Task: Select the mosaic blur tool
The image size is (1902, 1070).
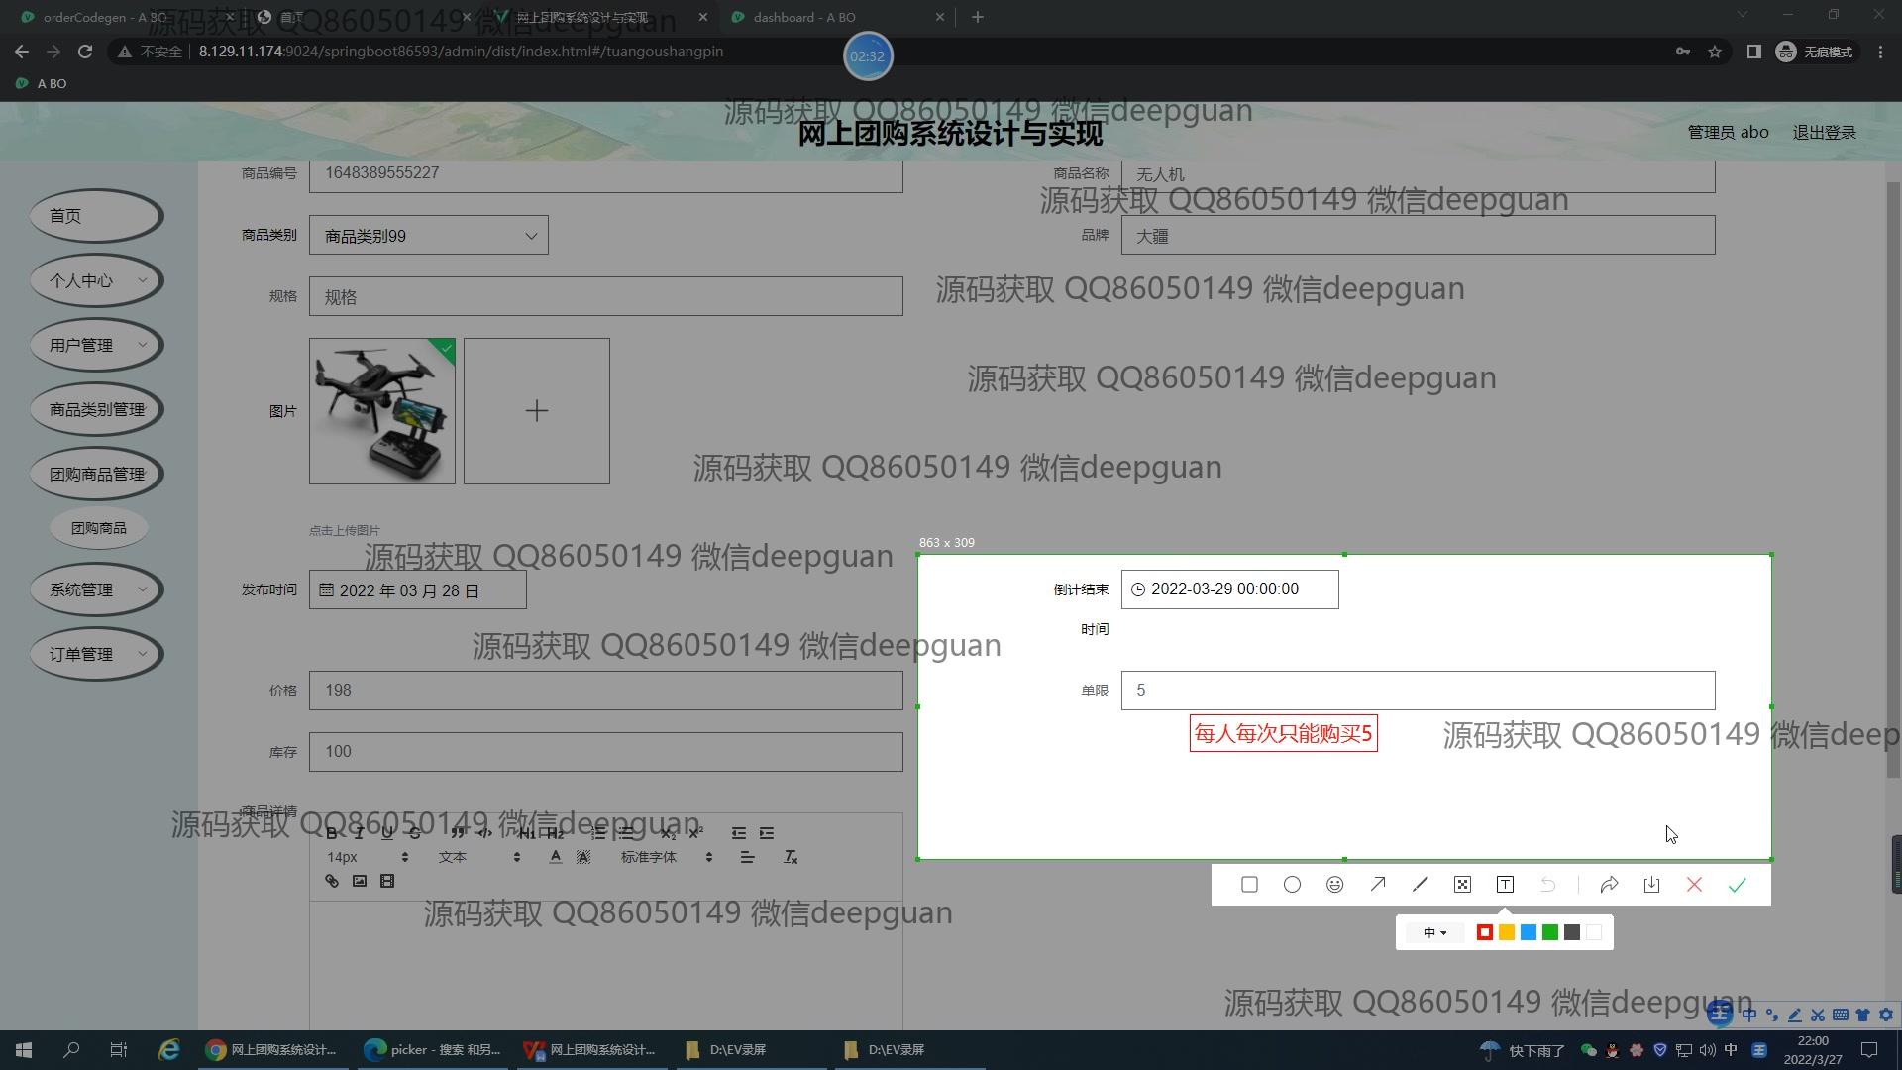Action: click(1462, 885)
